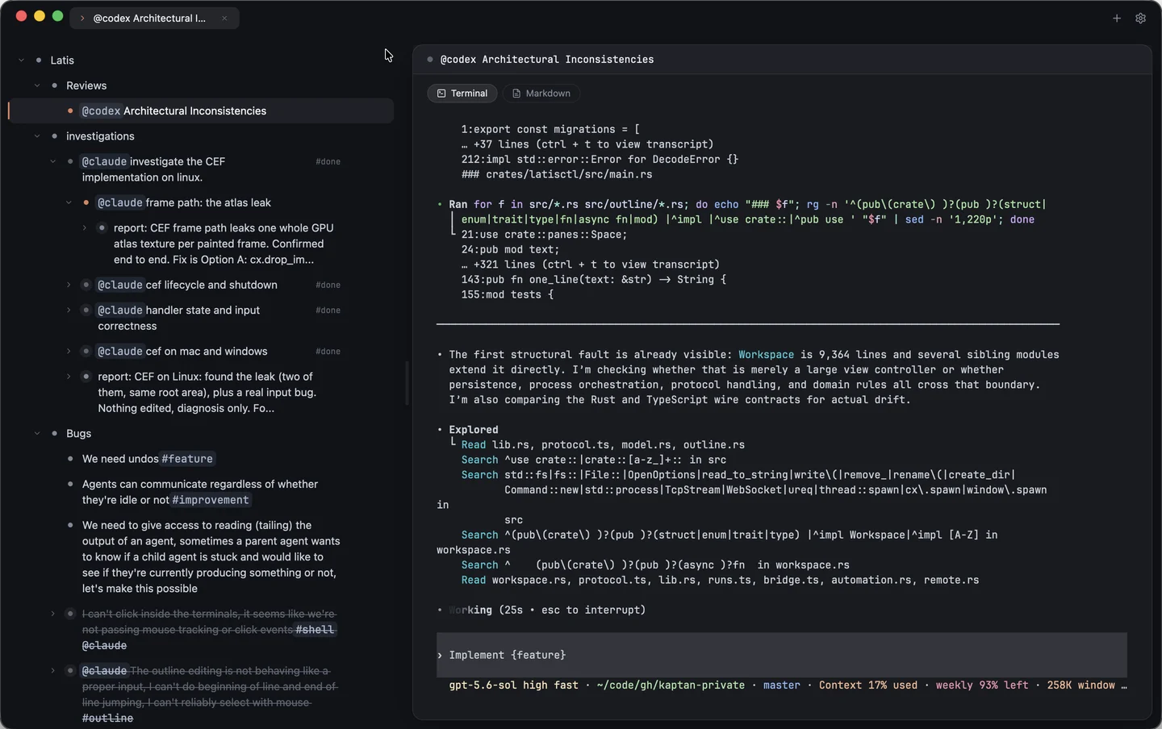1162x729 pixels.
Task: Collapse the 'investigate the CEF implementation' item
Action: tap(53, 161)
